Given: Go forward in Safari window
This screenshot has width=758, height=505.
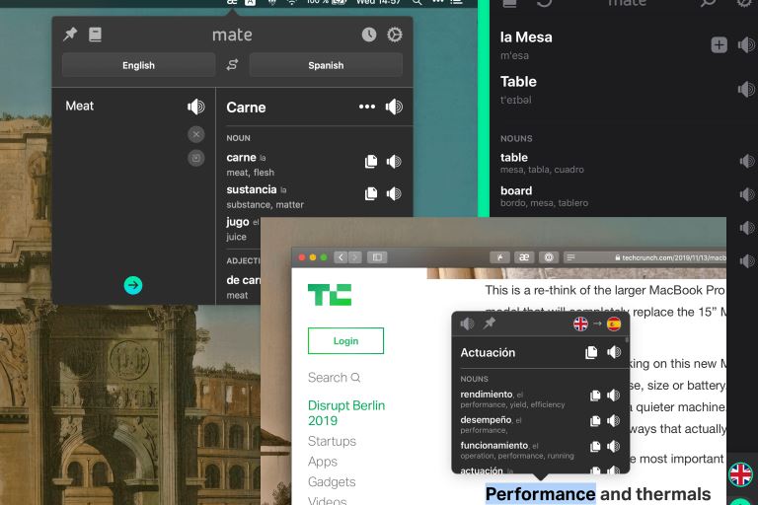Looking at the screenshot, I should pos(355,257).
